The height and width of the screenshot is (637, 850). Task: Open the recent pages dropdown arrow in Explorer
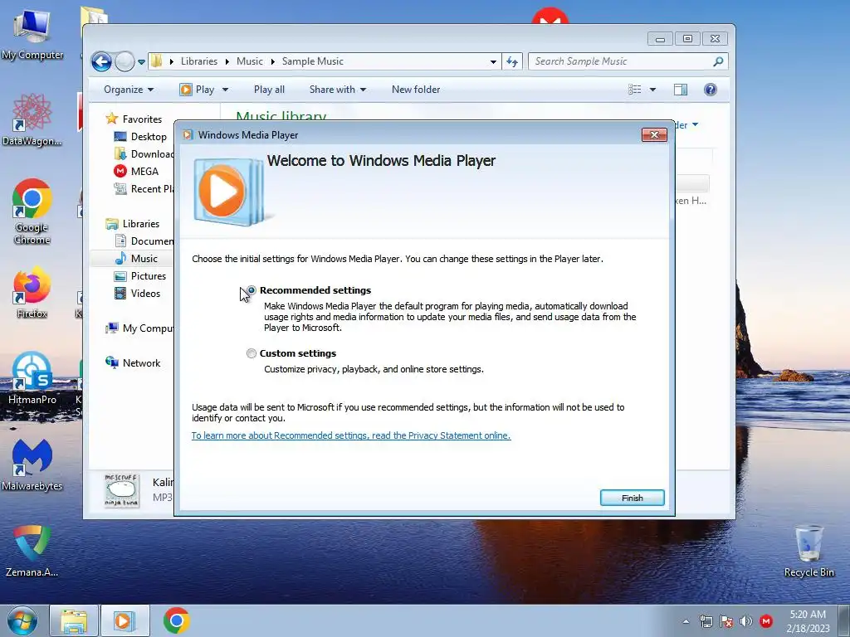(141, 61)
